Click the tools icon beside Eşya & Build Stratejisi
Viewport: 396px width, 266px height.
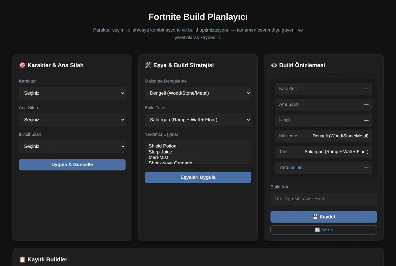(148, 65)
